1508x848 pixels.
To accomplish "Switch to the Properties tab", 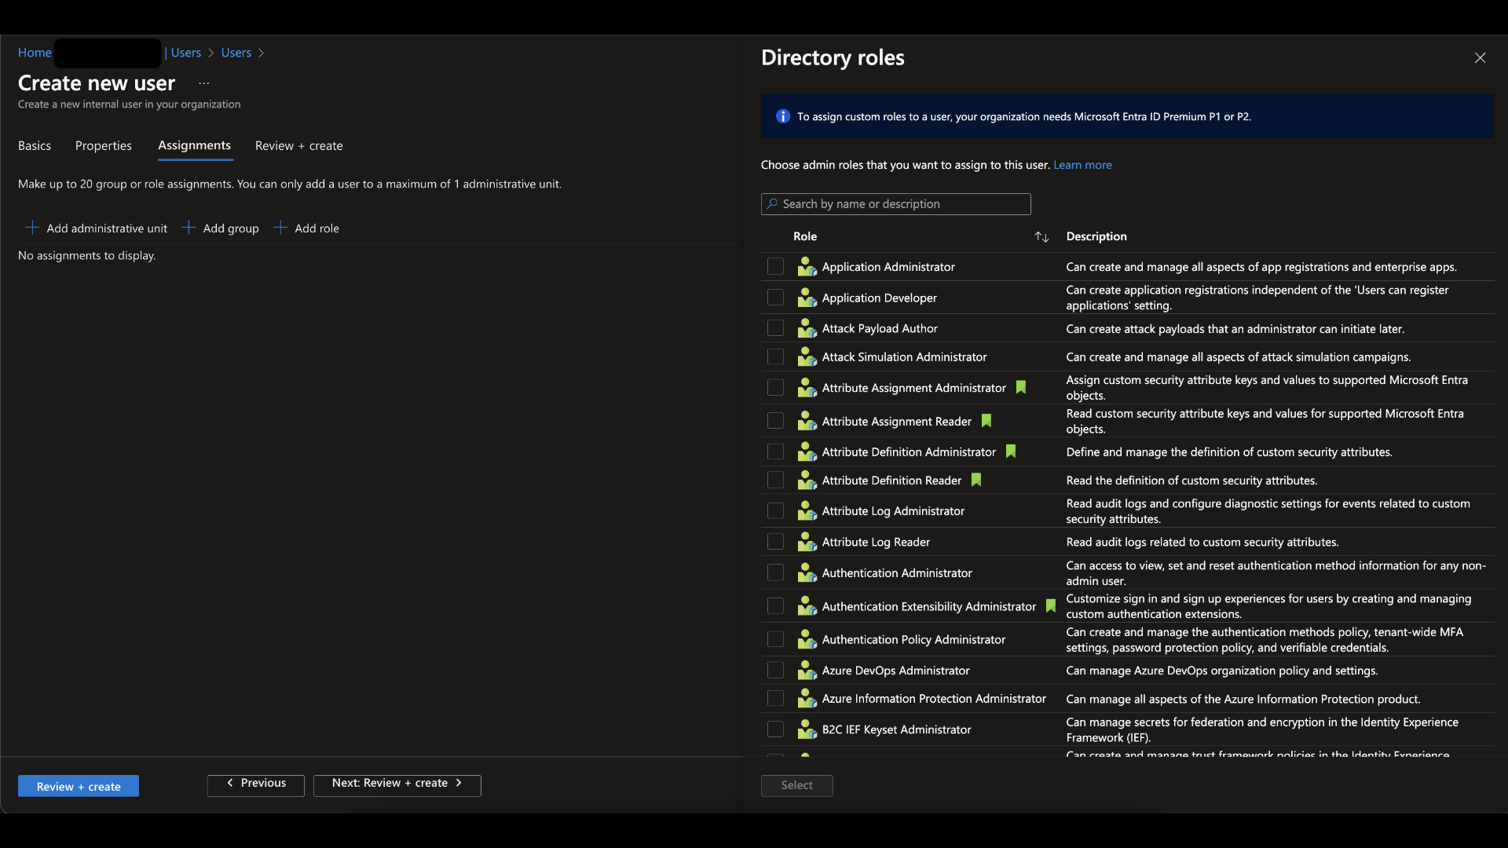I will point(103,146).
